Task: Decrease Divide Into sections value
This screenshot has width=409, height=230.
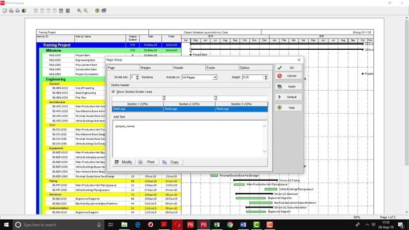Action: pos(137,79)
